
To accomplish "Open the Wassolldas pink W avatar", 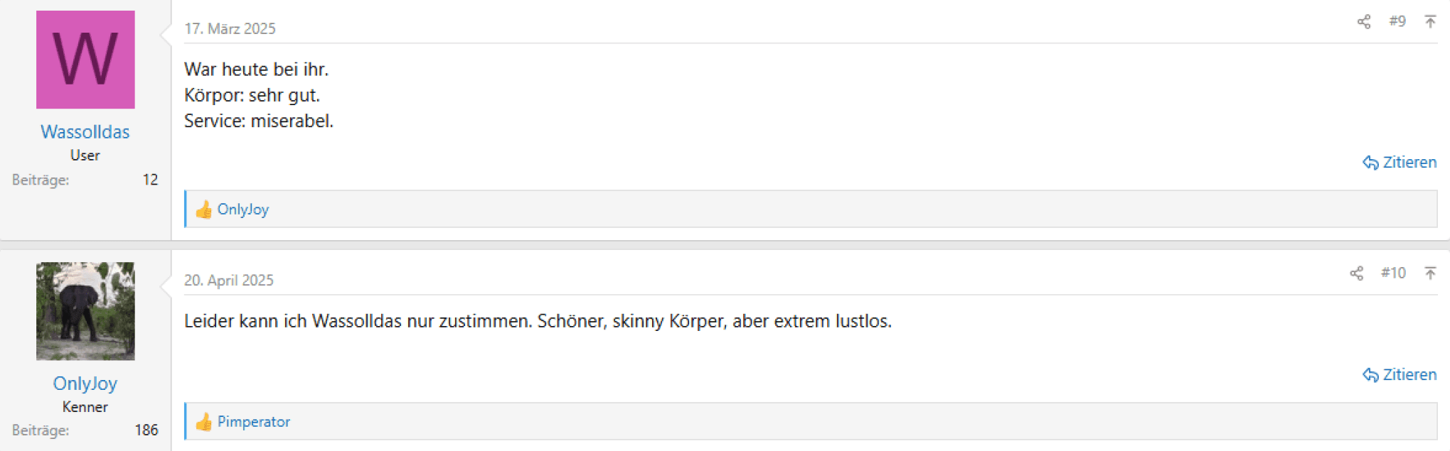I will (x=85, y=60).
